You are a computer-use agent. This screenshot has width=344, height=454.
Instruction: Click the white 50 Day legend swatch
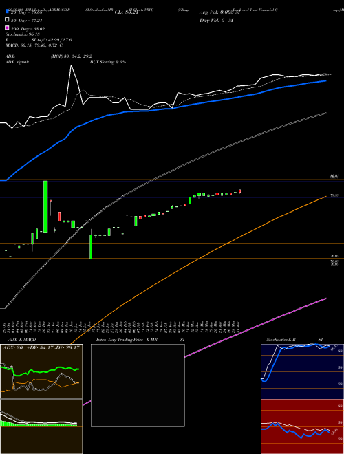7,20
